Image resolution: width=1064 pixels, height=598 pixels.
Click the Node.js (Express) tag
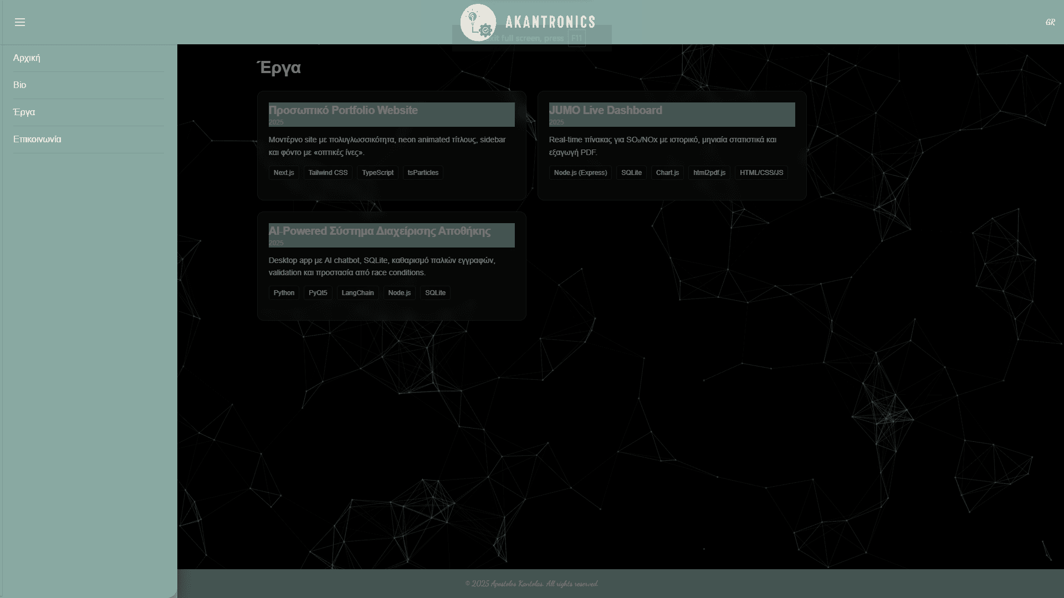click(580, 172)
